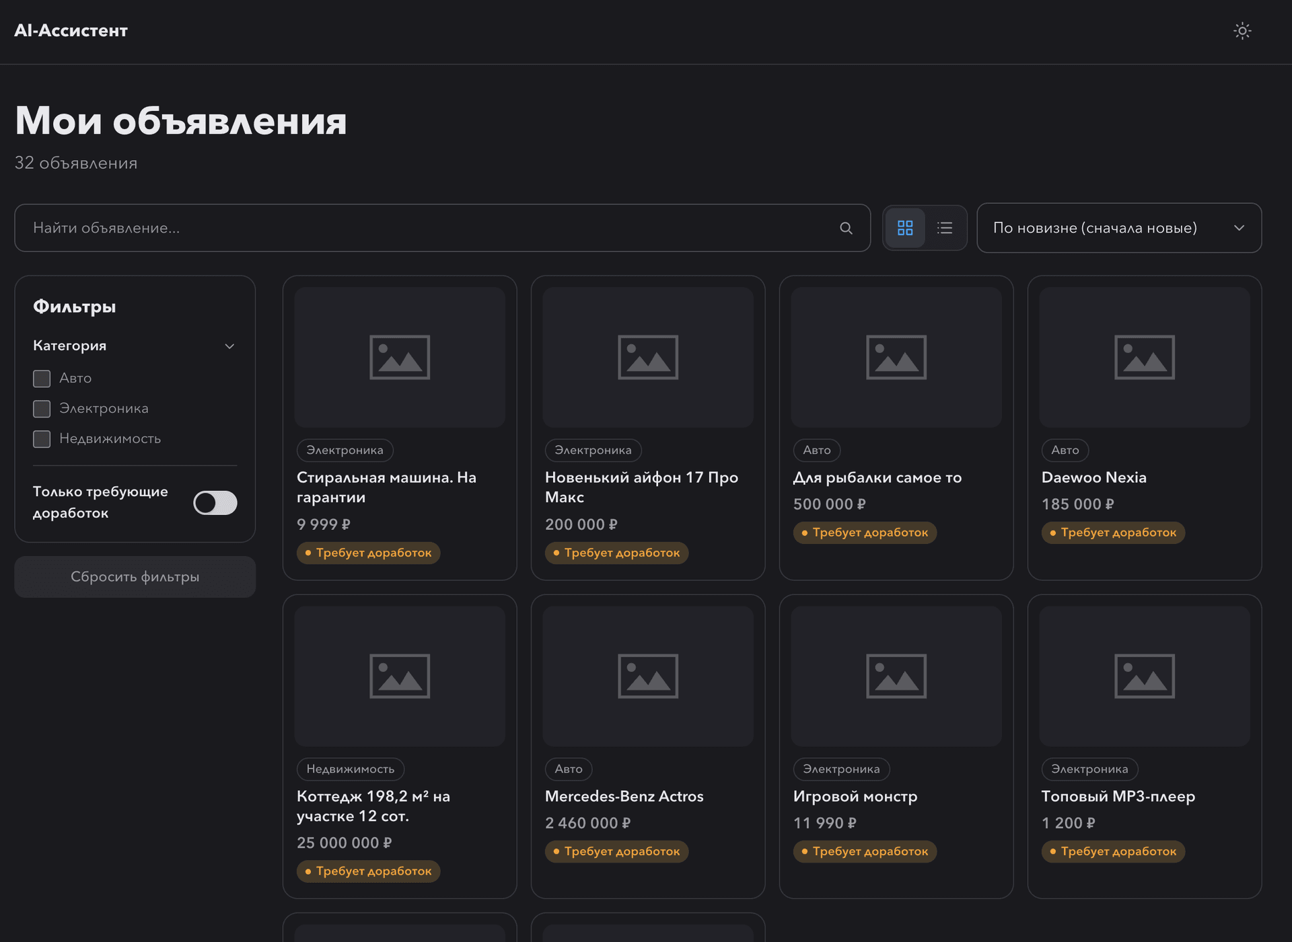Open listing title Стиральная машина. На гарантии
The width and height of the screenshot is (1292, 942).
[386, 487]
